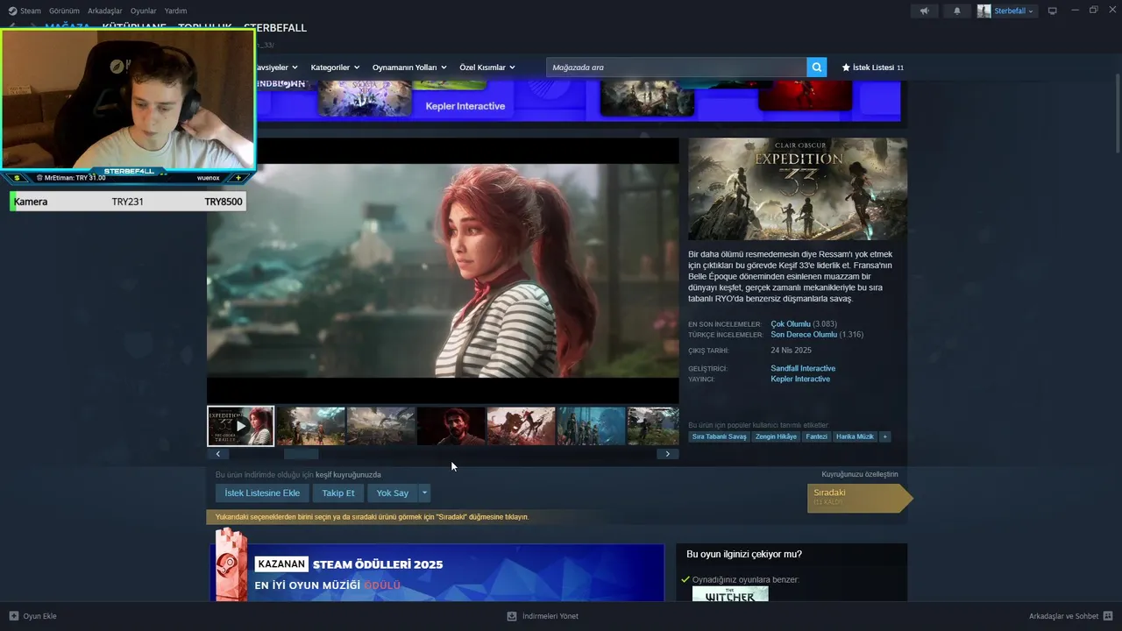The height and width of the screenshot is (631, 1122).
Task: Open the notifications bell
Action: click(x=957, y=11)
